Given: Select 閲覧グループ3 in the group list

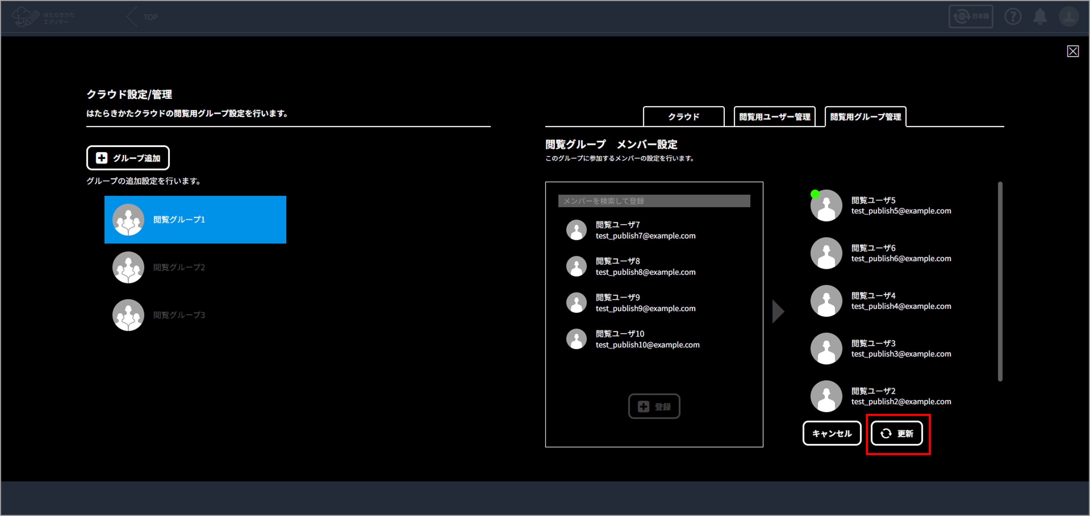Looking at the screenshot, I should (x=179, y=315).
